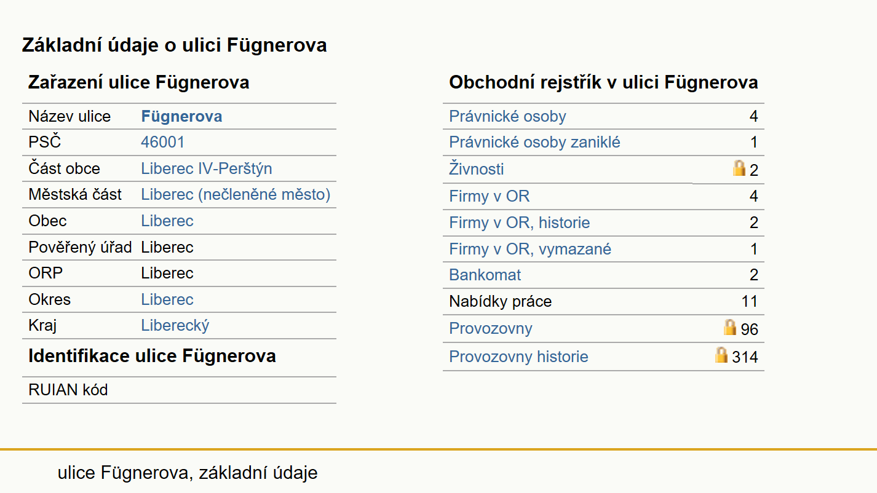The image size is (877, 493).
Task: Click the lock icon next to Provozovny count
Action: pyautogui.click(x=730, y=327)
